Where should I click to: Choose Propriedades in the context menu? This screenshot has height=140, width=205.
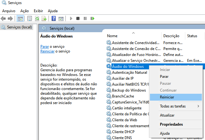click(176, 124)
